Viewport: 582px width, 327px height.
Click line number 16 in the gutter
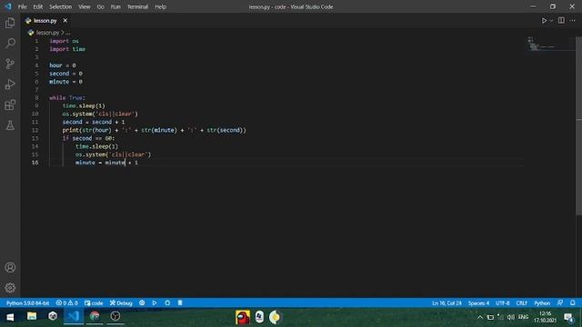point(35,163)
